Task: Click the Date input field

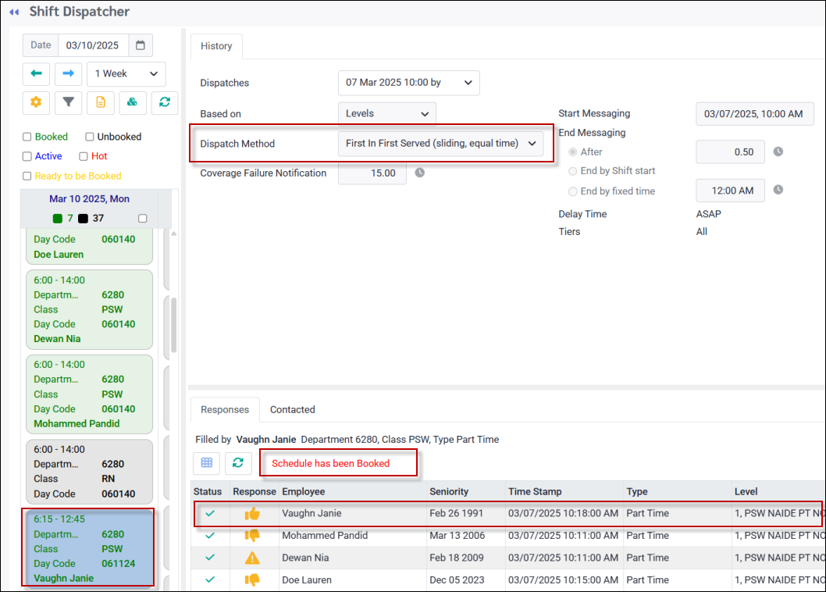Action: pyautogui.click(x=93, y=45)
